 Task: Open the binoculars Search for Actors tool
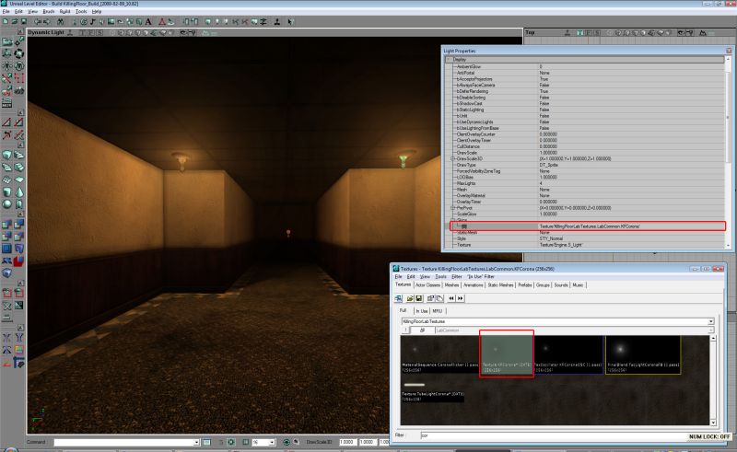[x=60, y=21]
